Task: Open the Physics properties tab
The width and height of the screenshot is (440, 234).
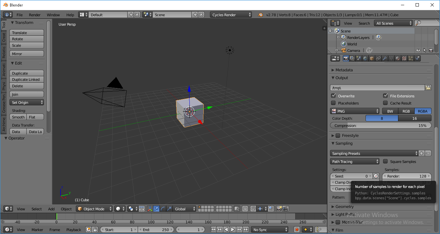Action: 417,58
